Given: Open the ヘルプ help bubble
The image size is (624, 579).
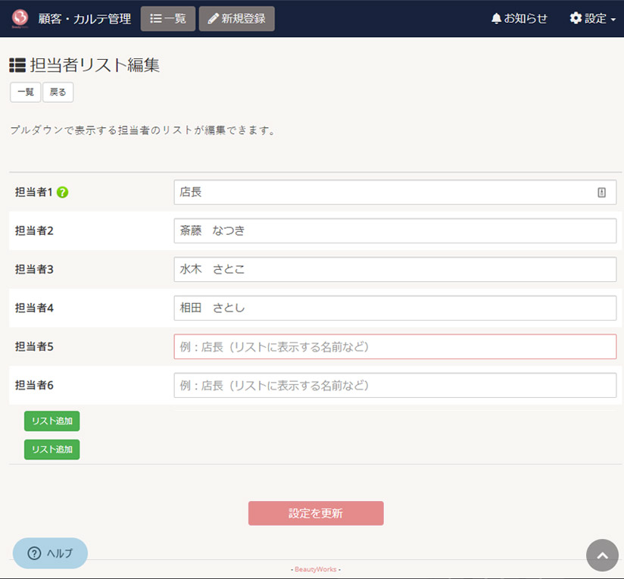Looking at the screenshot, I should [x=50, y=553].
